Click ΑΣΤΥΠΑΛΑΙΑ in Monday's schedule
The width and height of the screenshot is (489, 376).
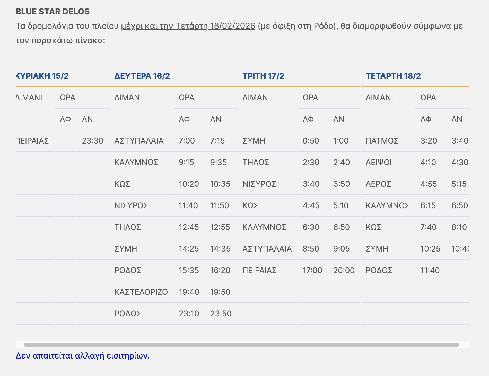[x=139, y=141]
